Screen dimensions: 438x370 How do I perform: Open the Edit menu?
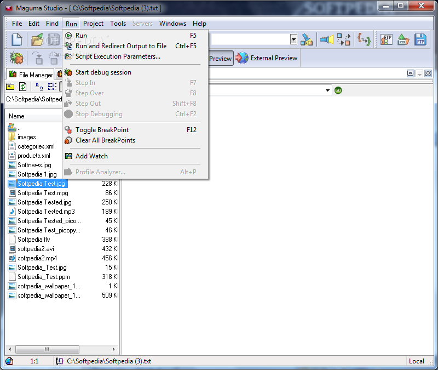click(34, 24)
